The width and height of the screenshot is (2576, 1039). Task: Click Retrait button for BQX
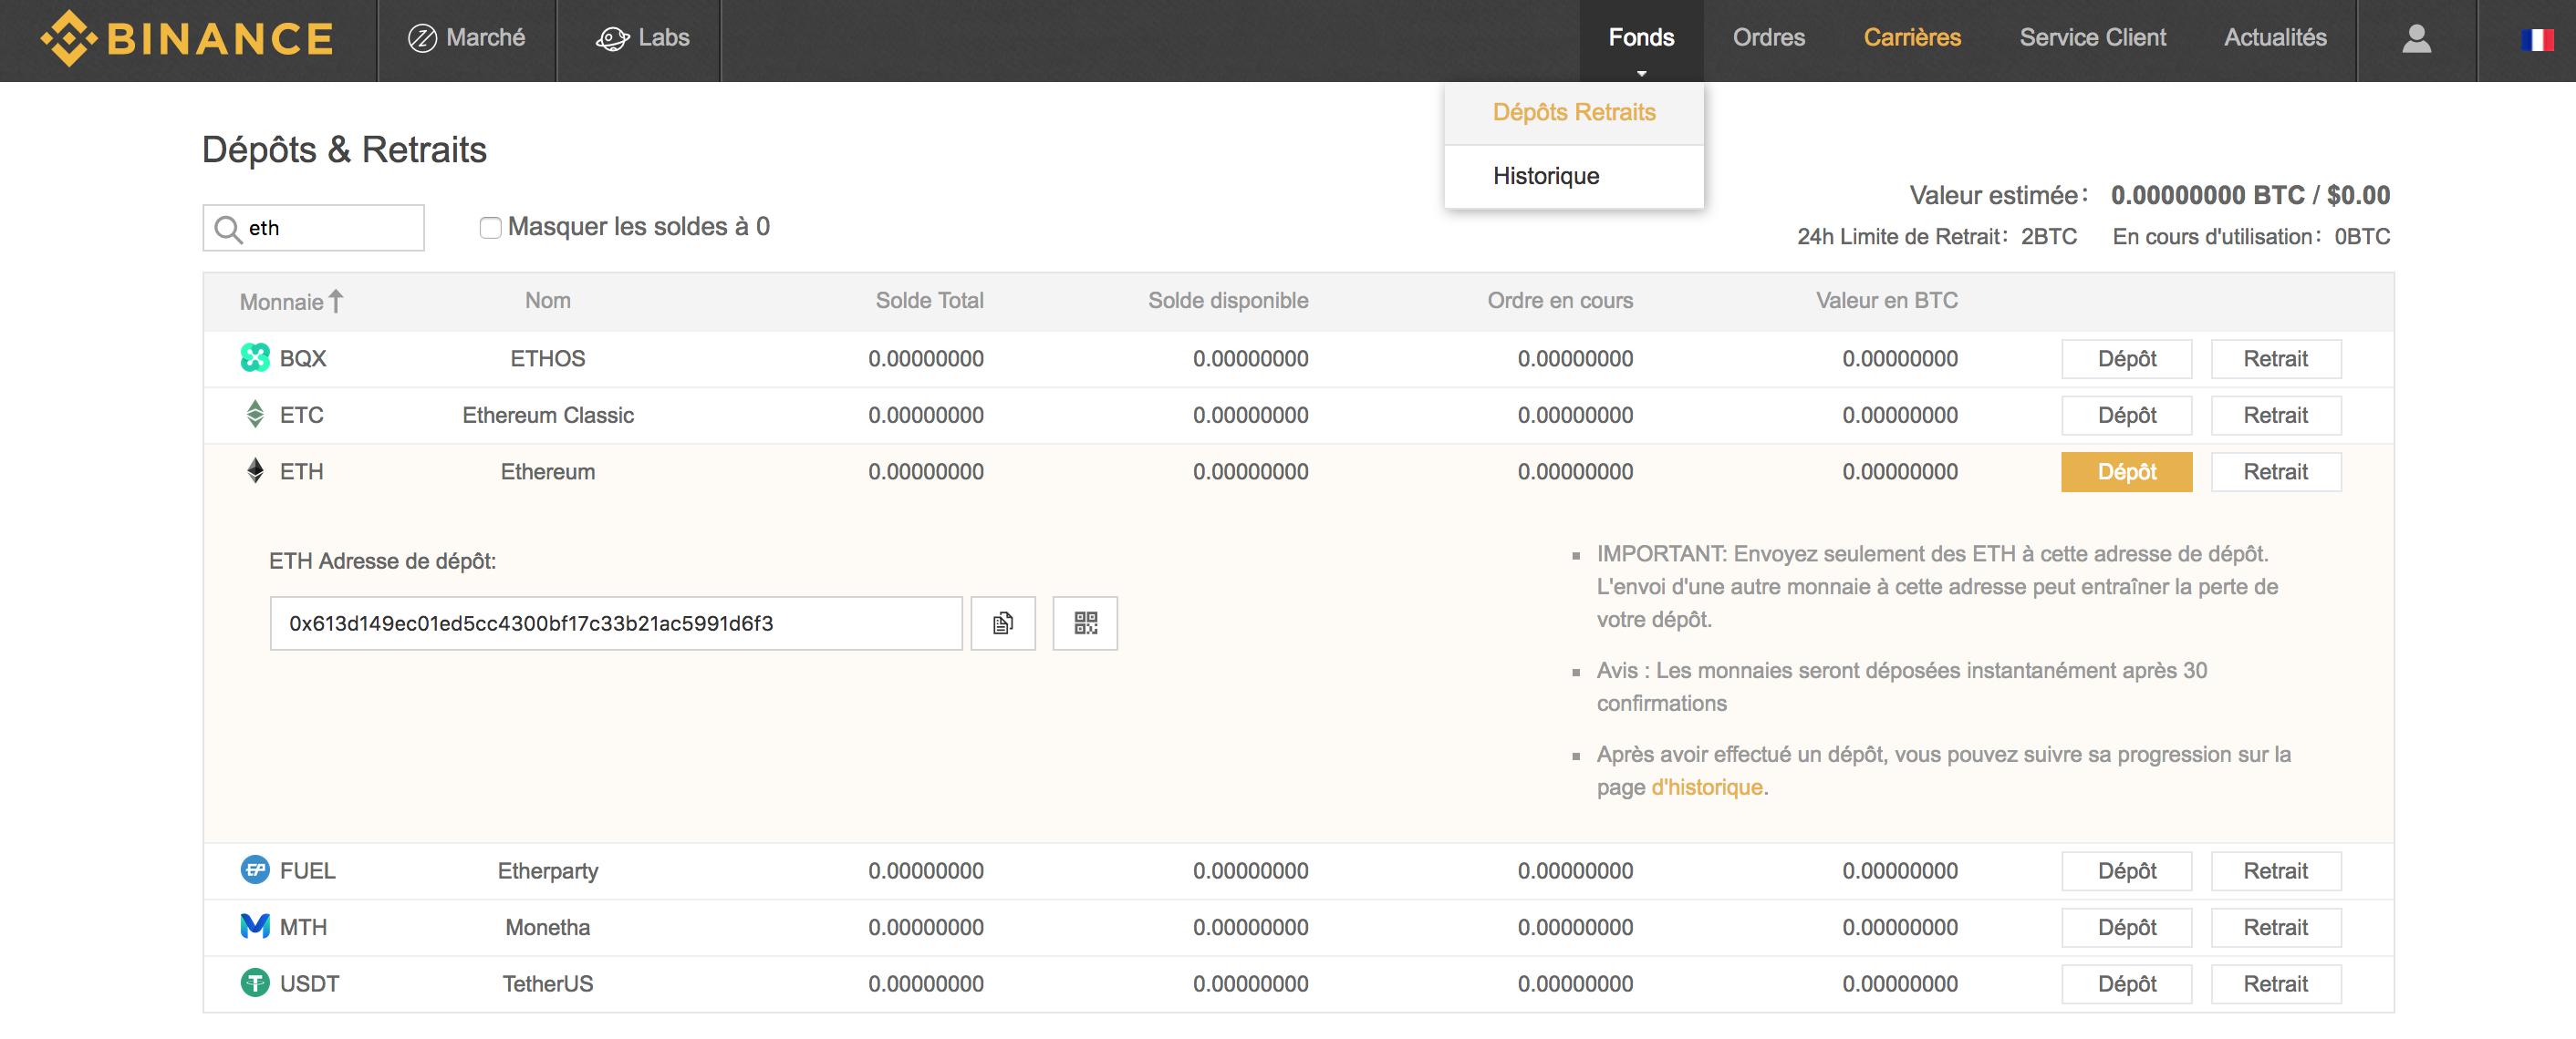coord(2275,359)
